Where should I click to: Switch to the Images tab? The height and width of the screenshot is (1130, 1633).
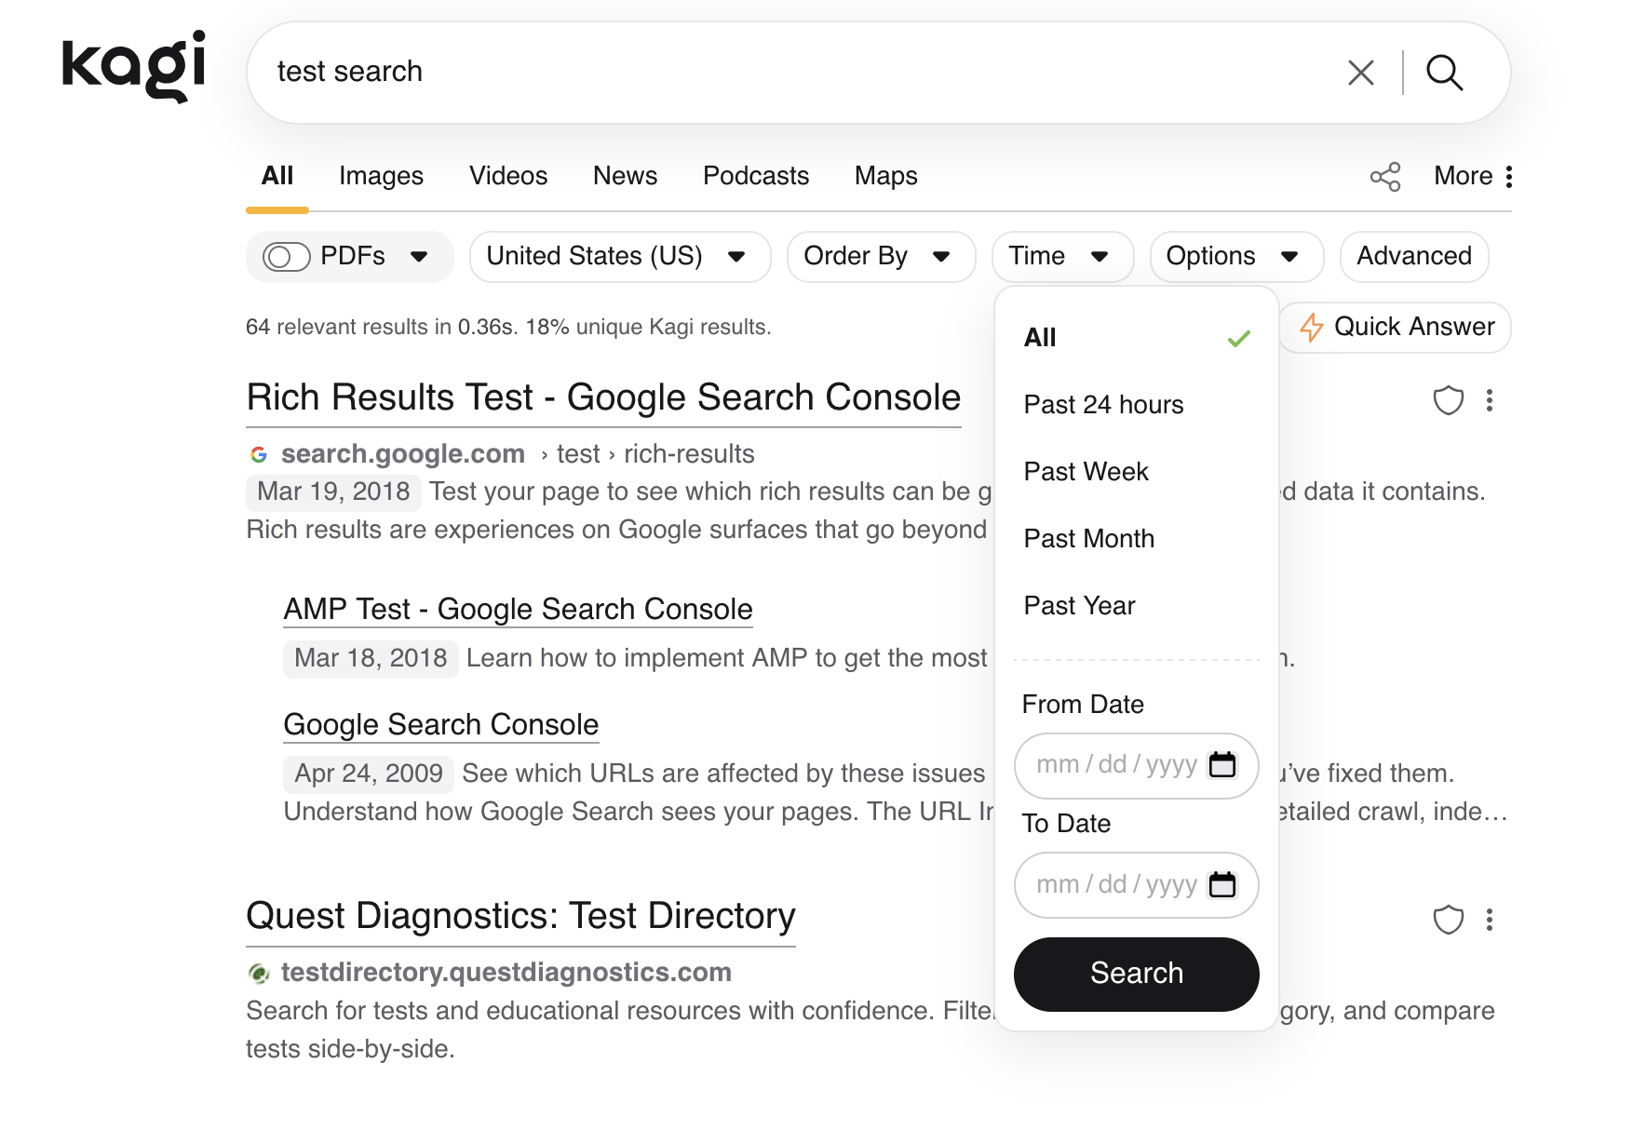pos(381,175)
